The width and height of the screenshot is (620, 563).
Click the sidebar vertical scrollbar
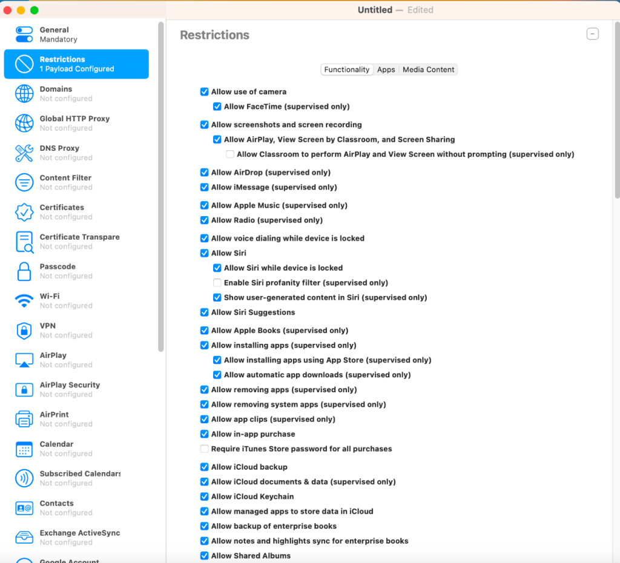coord(160,182)
